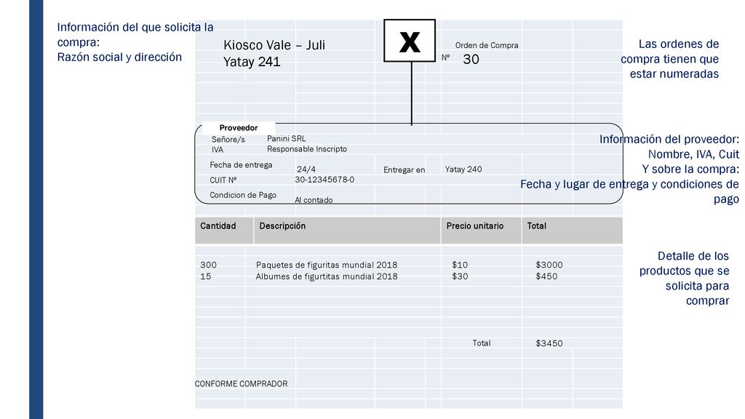Click the Cantidad column header
This screenshot has height=419, width=745.
pyautogui.click(x=218, y=226)
